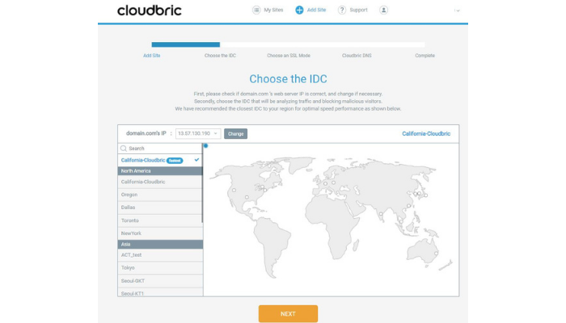Screen dimensions: 566x323
Task: Open Support question mark icon
Action: [342, 10]
